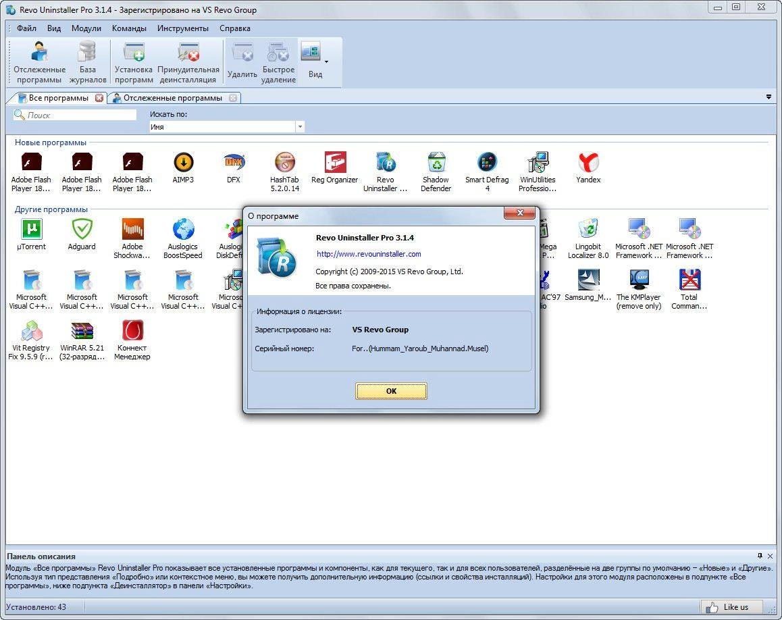Select the Adguard program icon
Screen dimensions: 782x620
82,235
